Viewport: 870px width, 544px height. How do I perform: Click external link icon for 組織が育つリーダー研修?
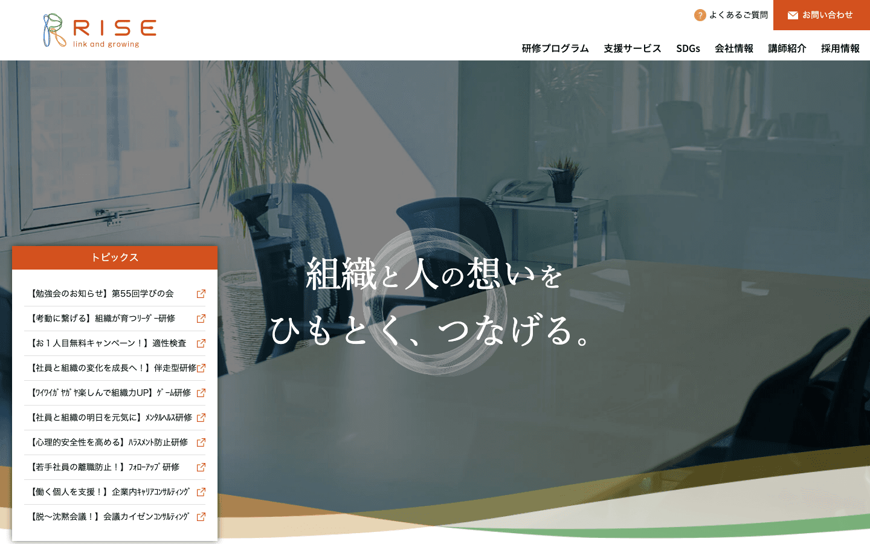point(201,319)
